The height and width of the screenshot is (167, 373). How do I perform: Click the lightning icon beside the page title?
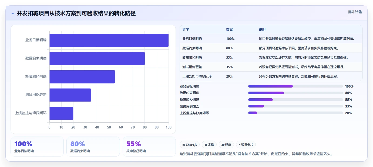coord(13,13)
